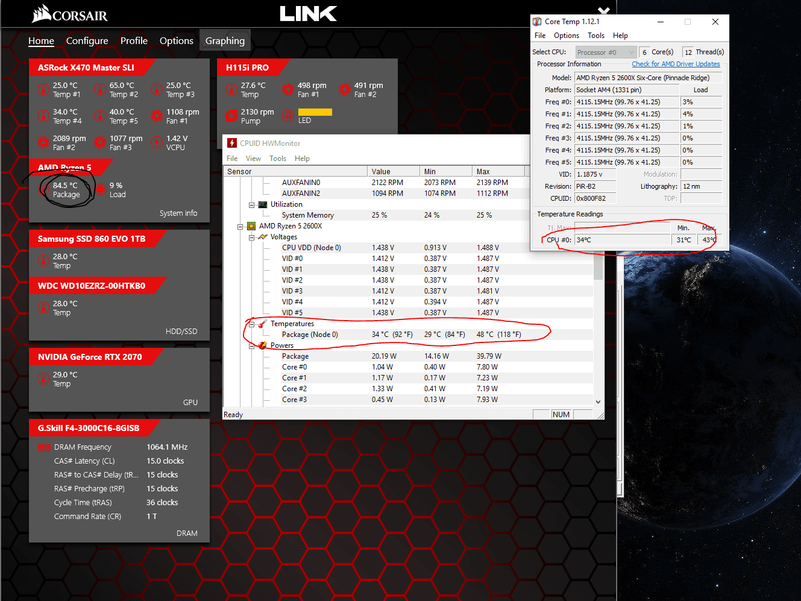Open Options tab in Corsair Link
801x601 pixels.
click(x=177, y=41)
